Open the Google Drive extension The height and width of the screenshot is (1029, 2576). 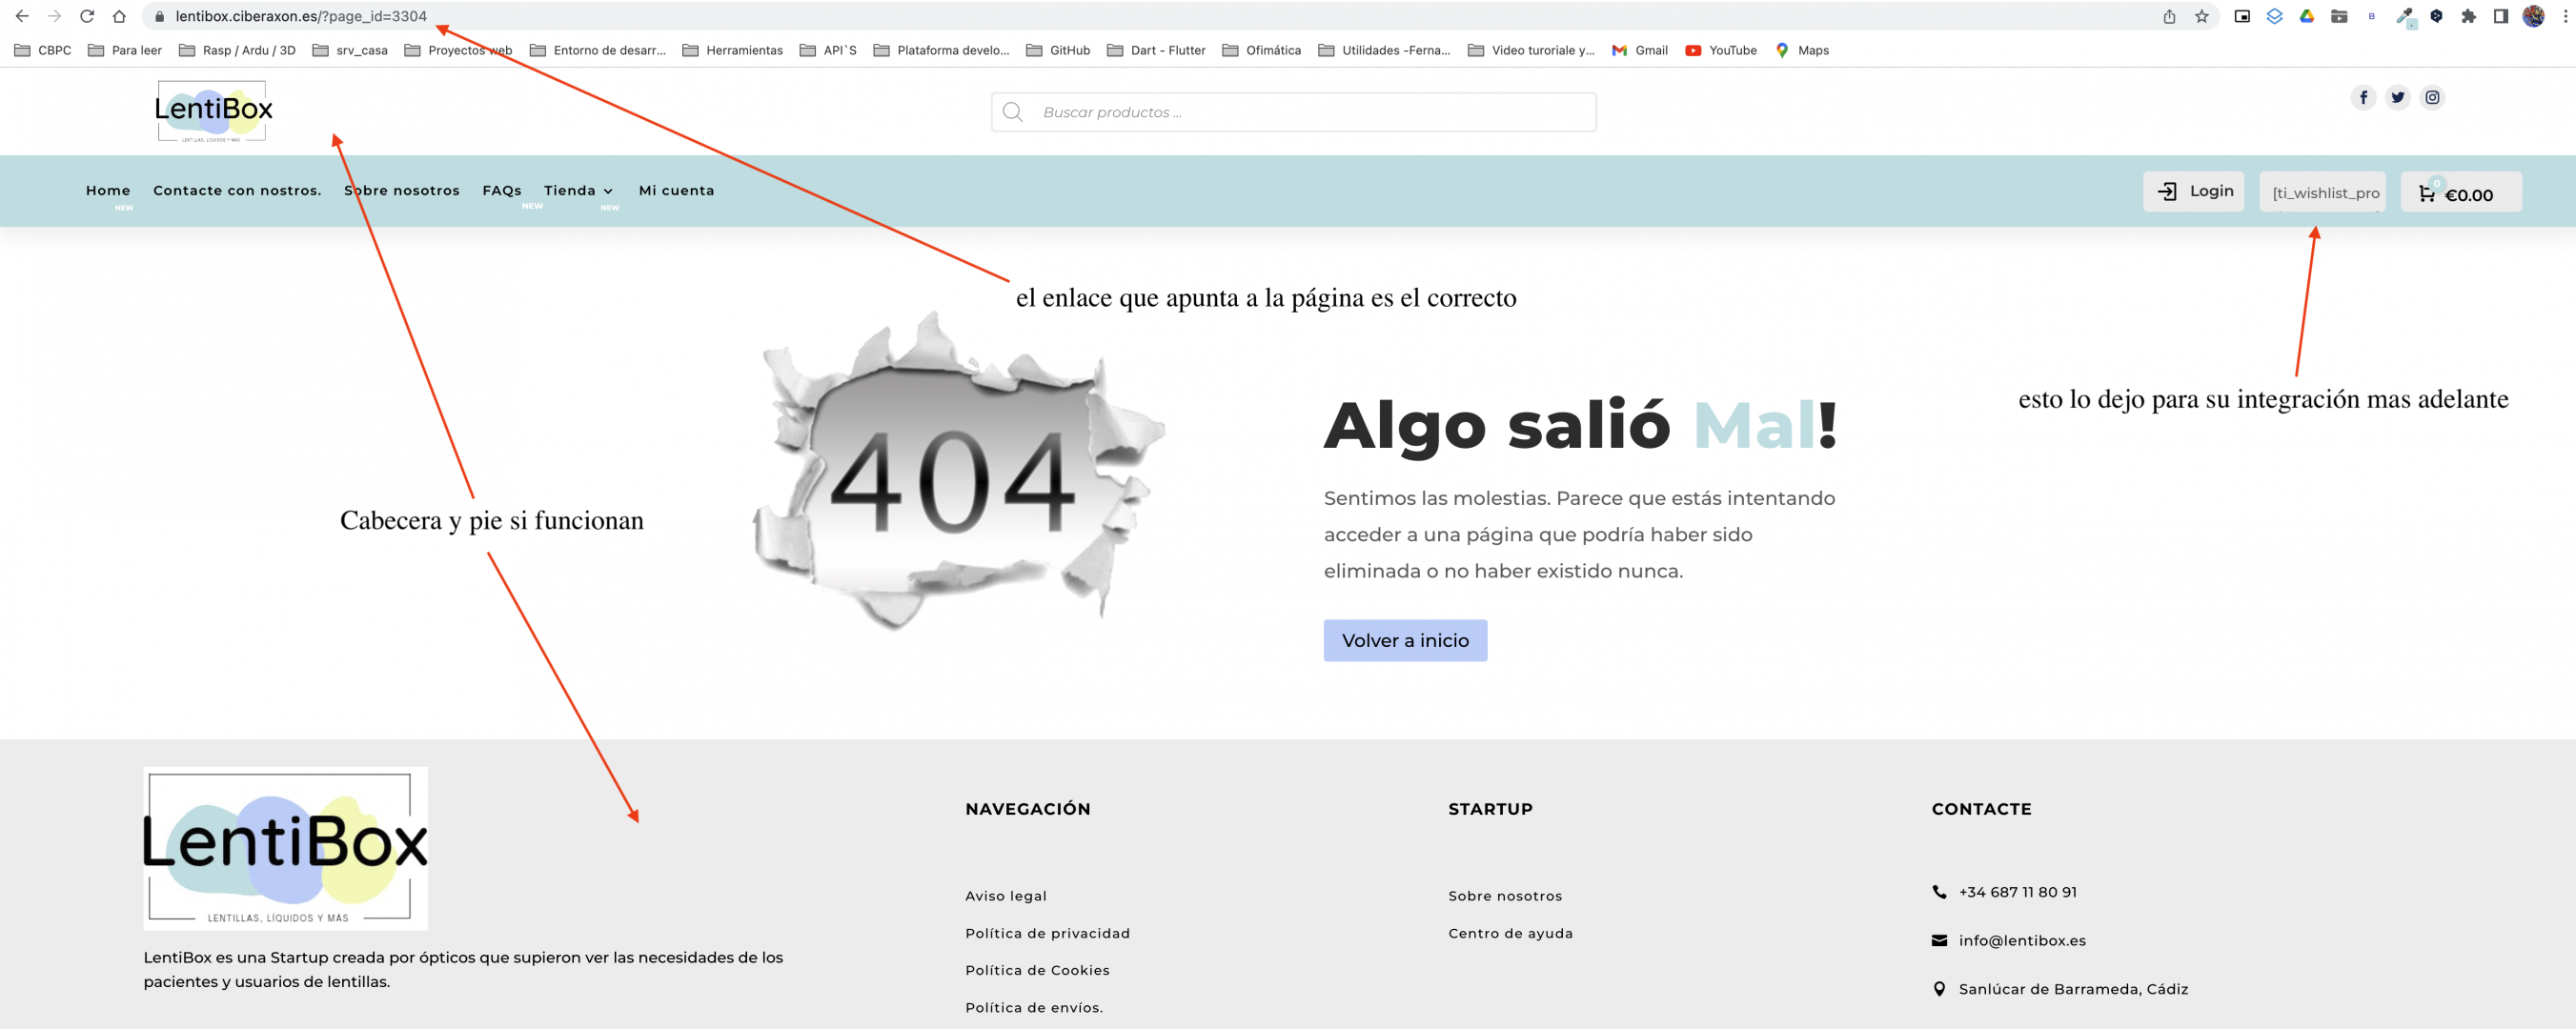click(x=2307, y=16)
